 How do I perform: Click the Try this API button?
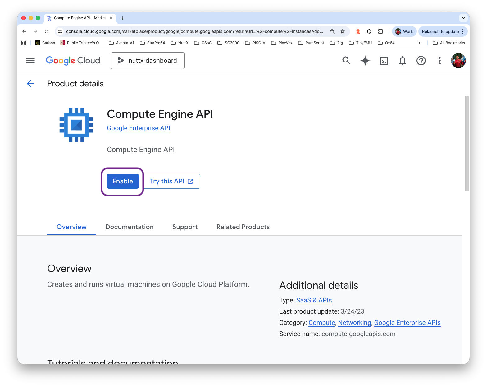[171, 181]
